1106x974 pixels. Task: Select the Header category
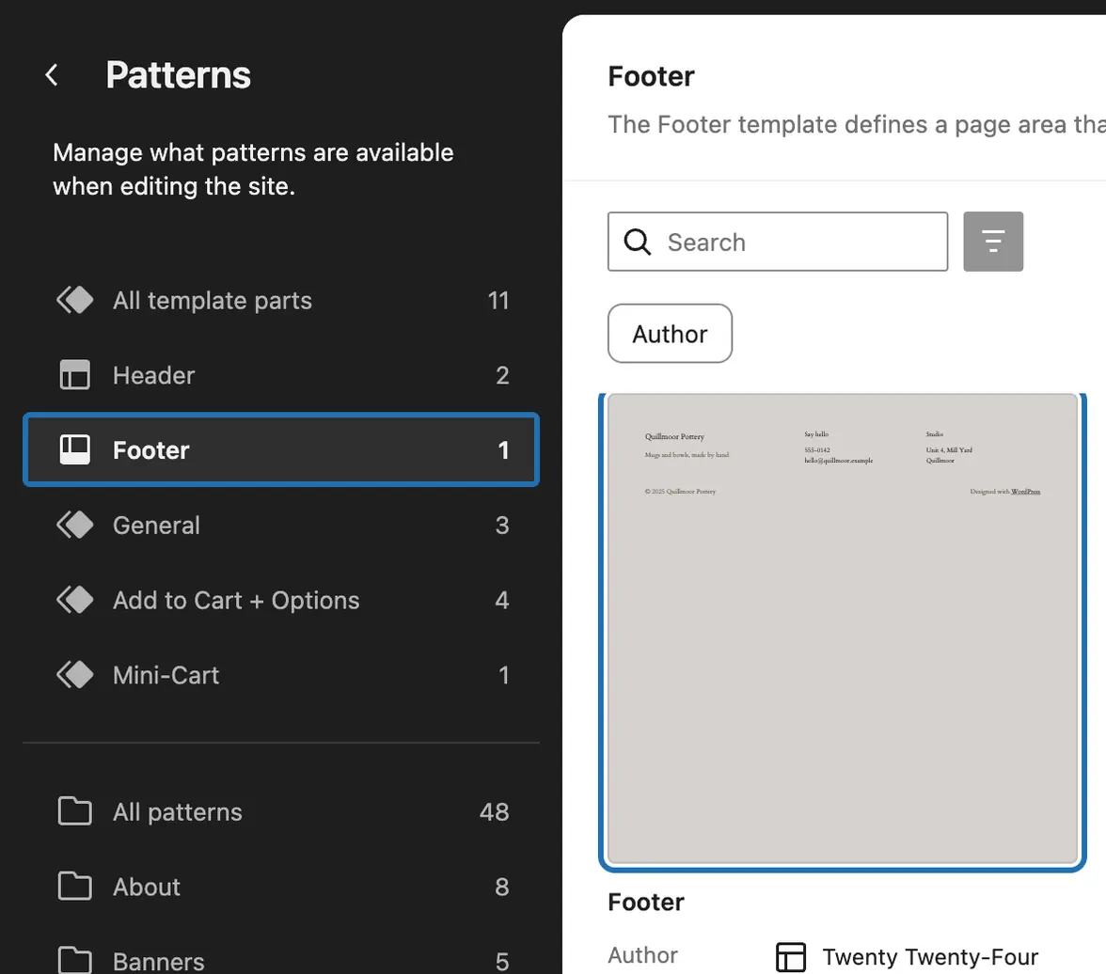[x=281, y=375]
